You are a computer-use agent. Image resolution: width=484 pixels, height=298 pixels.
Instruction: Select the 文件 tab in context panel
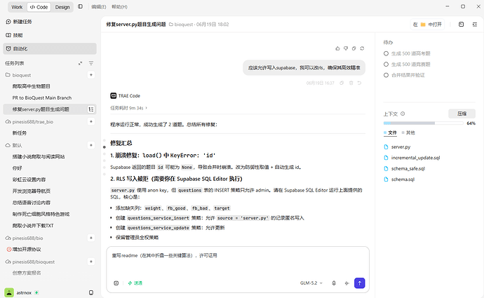391,133
